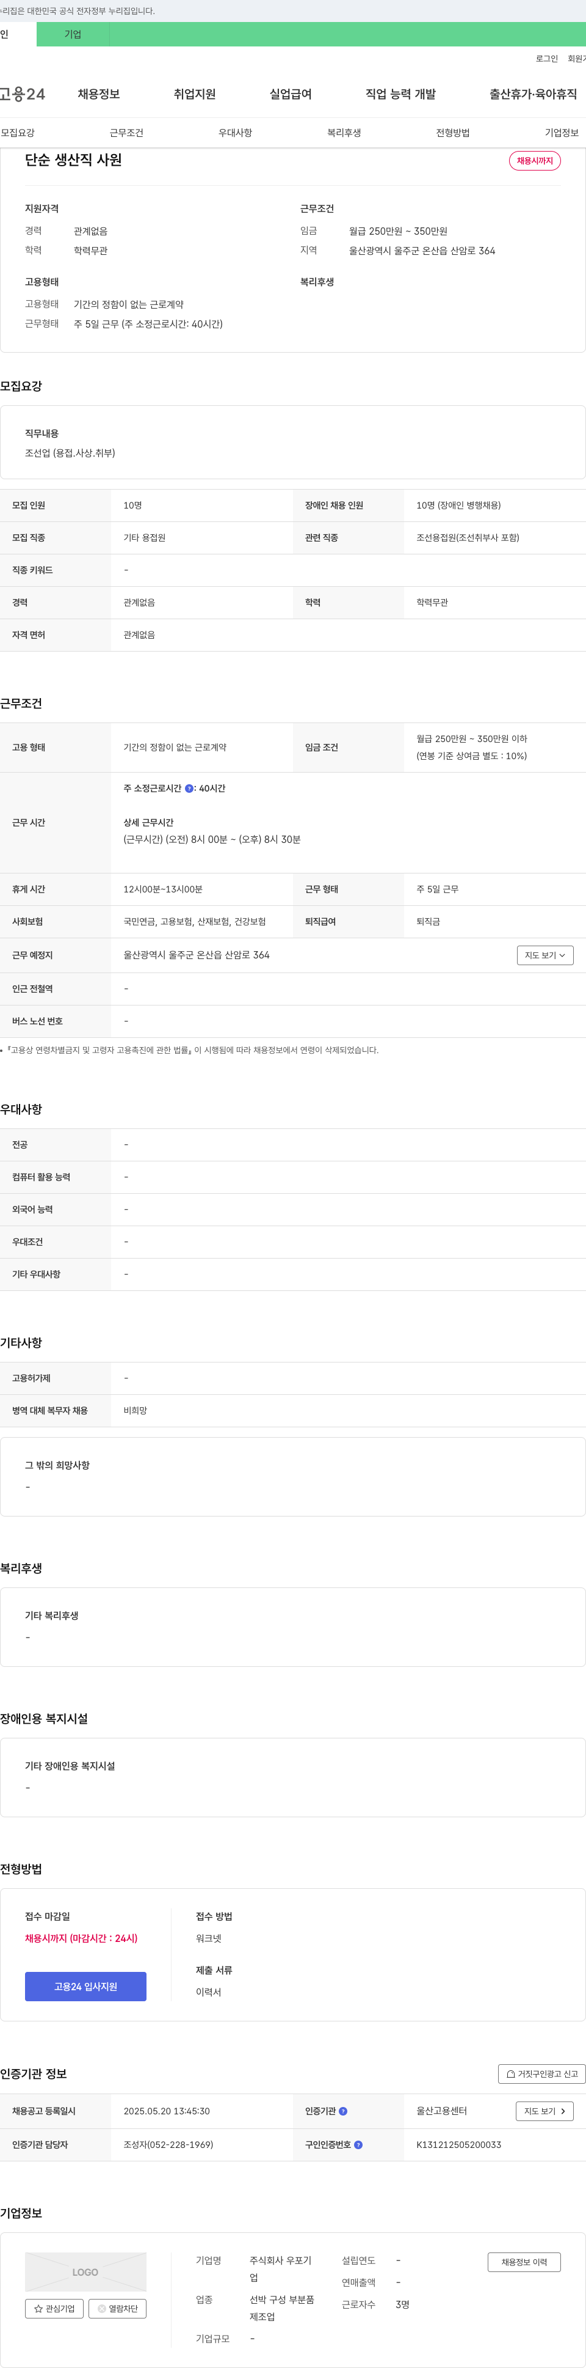Screen dimensions: 586x2368
Task: Select 채용시까지 (마감시간 : 24시) deadline text
Action: (81, 1938)
